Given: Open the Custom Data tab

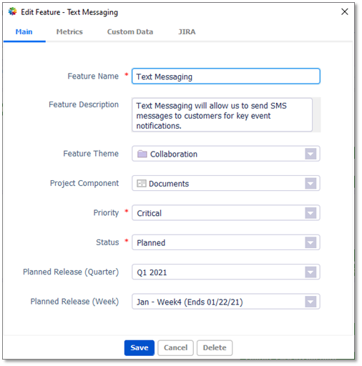Looking at the screenshot, I should [x=130, y=31].
